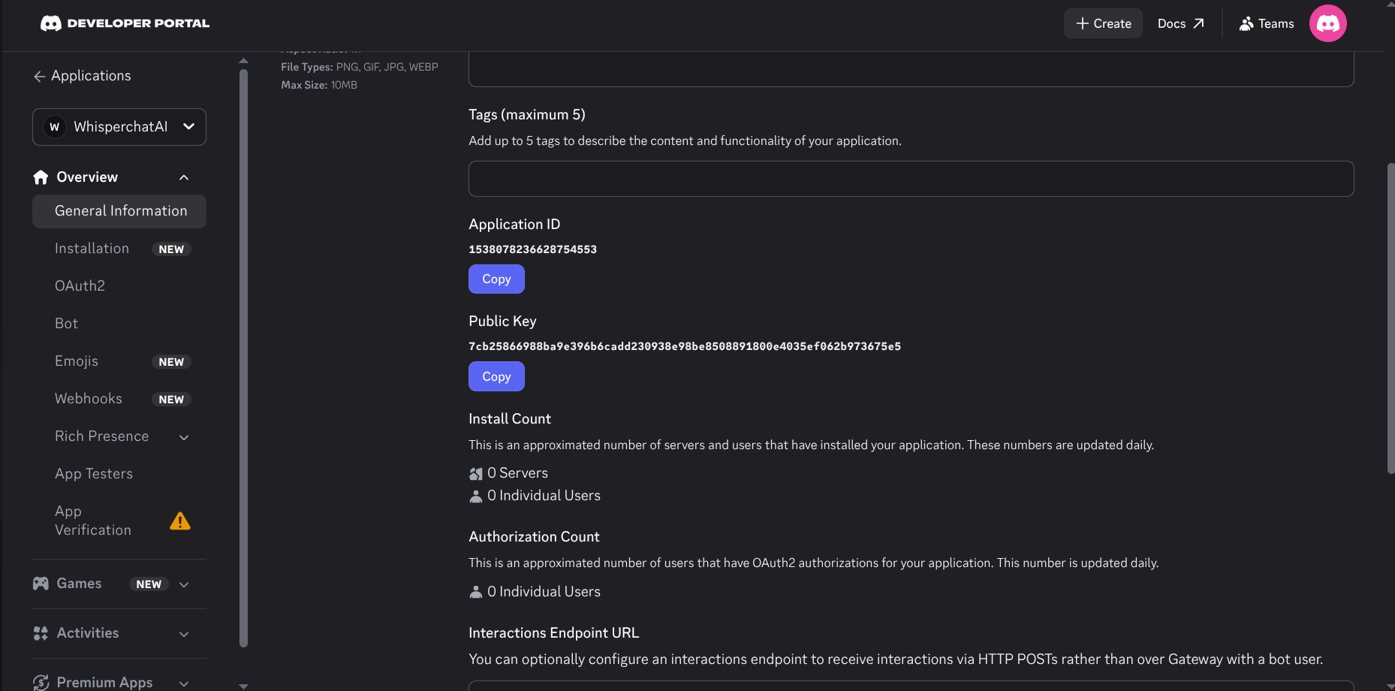Click the NEW badge beside Emojis
This screenshot has height=691, width=1395.
pos(171,362)
